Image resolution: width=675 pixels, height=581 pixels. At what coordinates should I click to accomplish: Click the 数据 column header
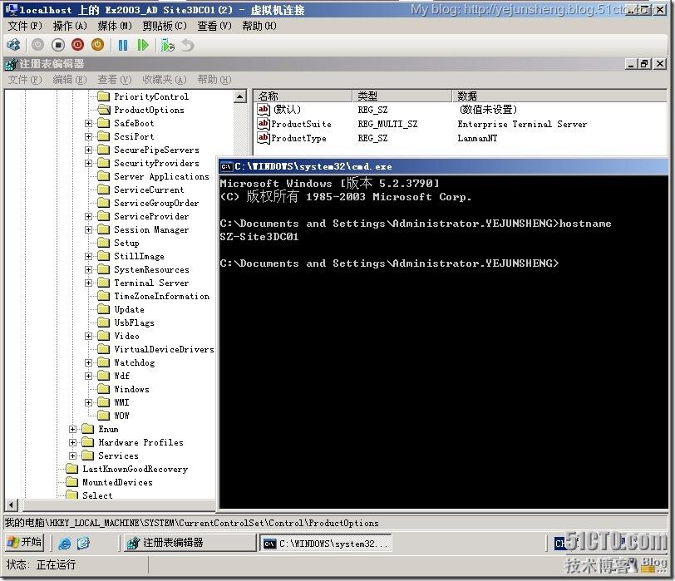pos(559,96)
